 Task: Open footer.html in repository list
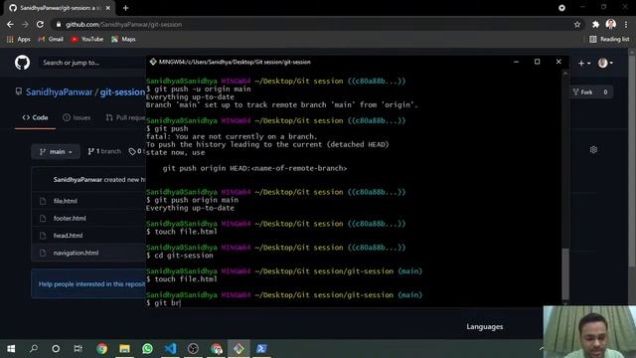(x=70, y=219)
